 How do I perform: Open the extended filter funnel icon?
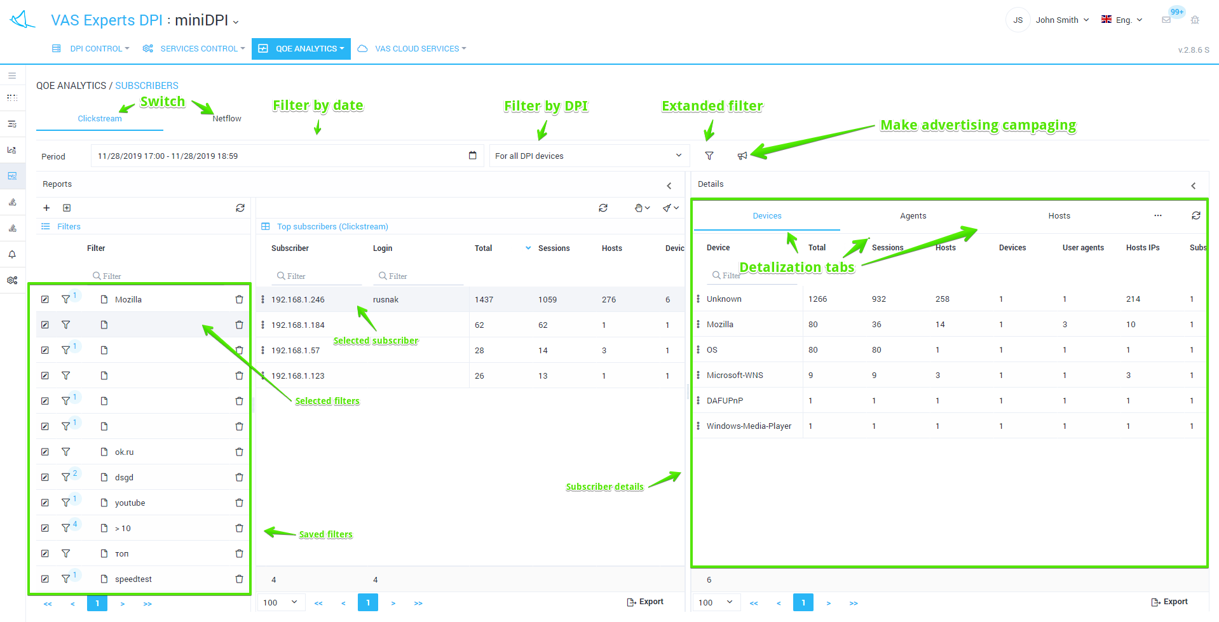point(709,156)
